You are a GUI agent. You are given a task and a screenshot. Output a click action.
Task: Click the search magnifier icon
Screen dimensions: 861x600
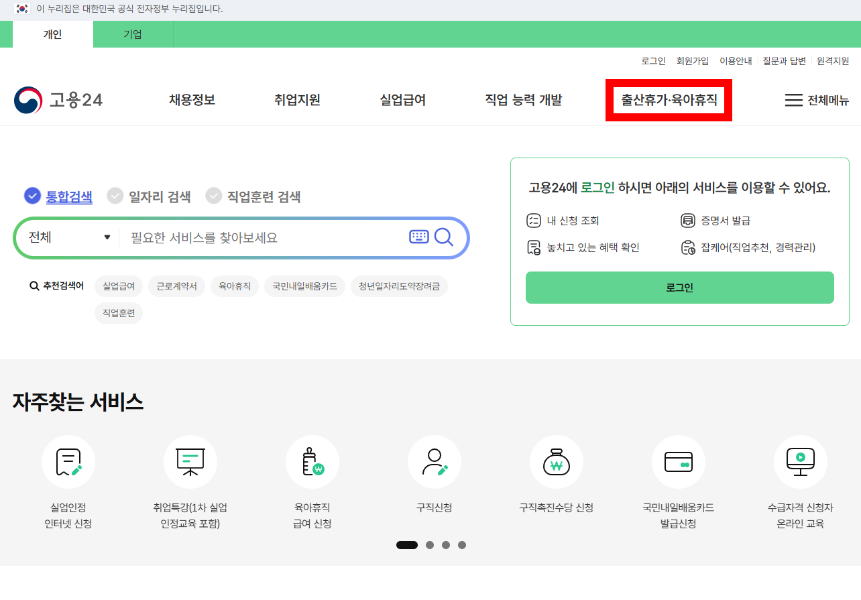443,238
